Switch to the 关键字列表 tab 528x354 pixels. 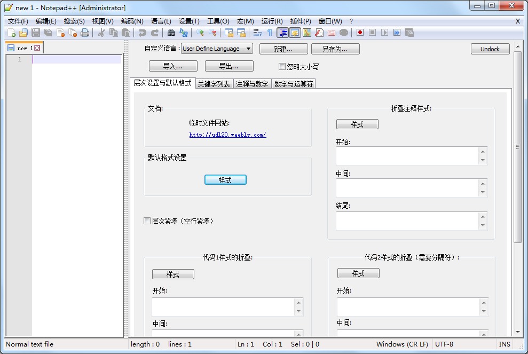[214, 84]
